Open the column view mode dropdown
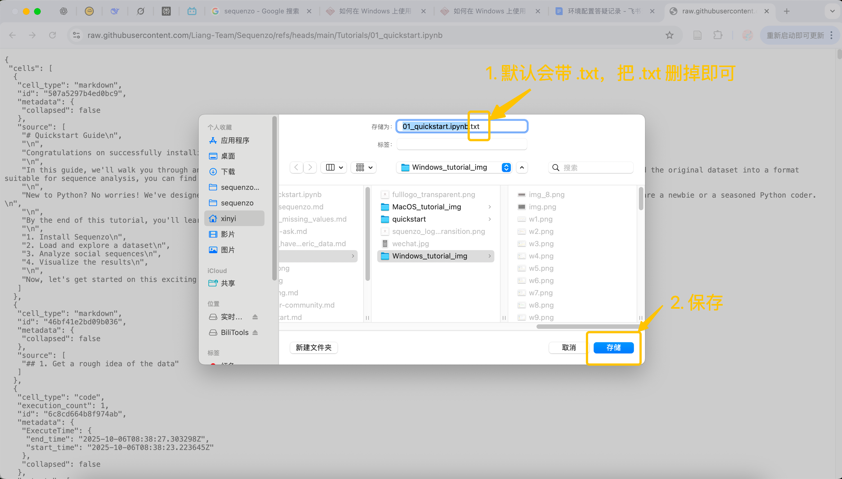The width and height of the screenshot is (842, 479). point(334,167)
